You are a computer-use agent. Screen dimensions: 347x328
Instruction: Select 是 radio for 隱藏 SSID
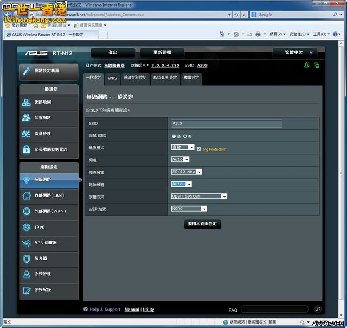pos(173,136)
